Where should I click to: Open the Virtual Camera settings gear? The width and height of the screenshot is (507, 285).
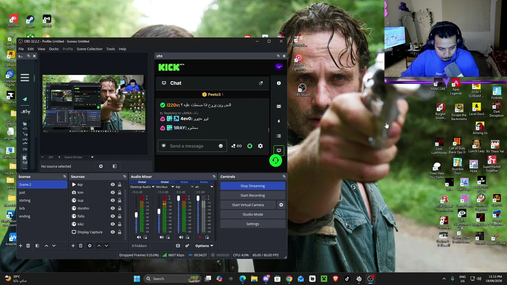point(281,205)
